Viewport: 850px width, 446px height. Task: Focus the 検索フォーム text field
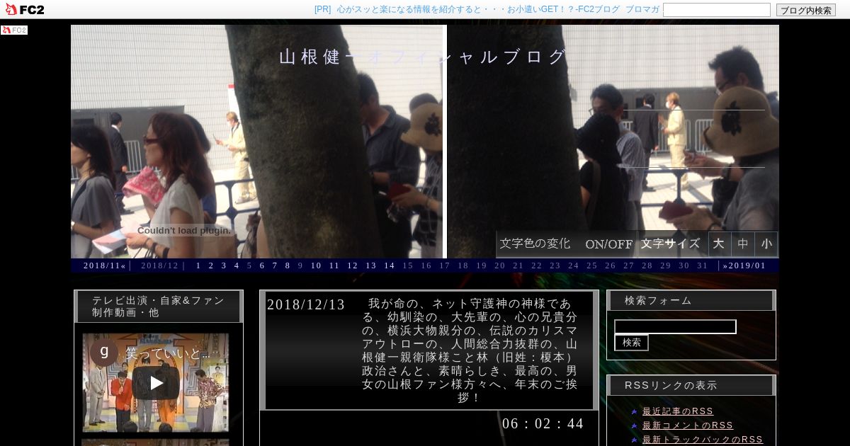pyautogui.click(x=675, y=326)
